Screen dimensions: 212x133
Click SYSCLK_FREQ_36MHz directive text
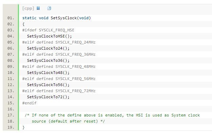click(75, 54)
